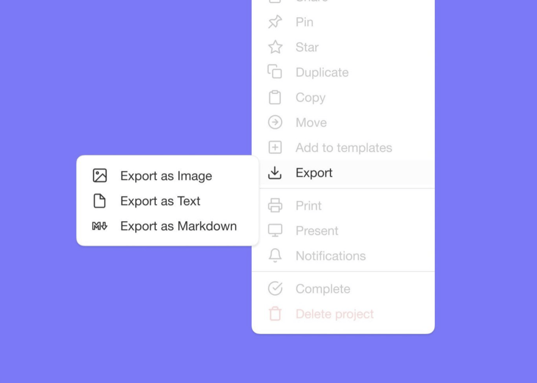The width and height of the screenshot is (537, 383).
Task: Select Export as Text option
Action: coord(160,201)
